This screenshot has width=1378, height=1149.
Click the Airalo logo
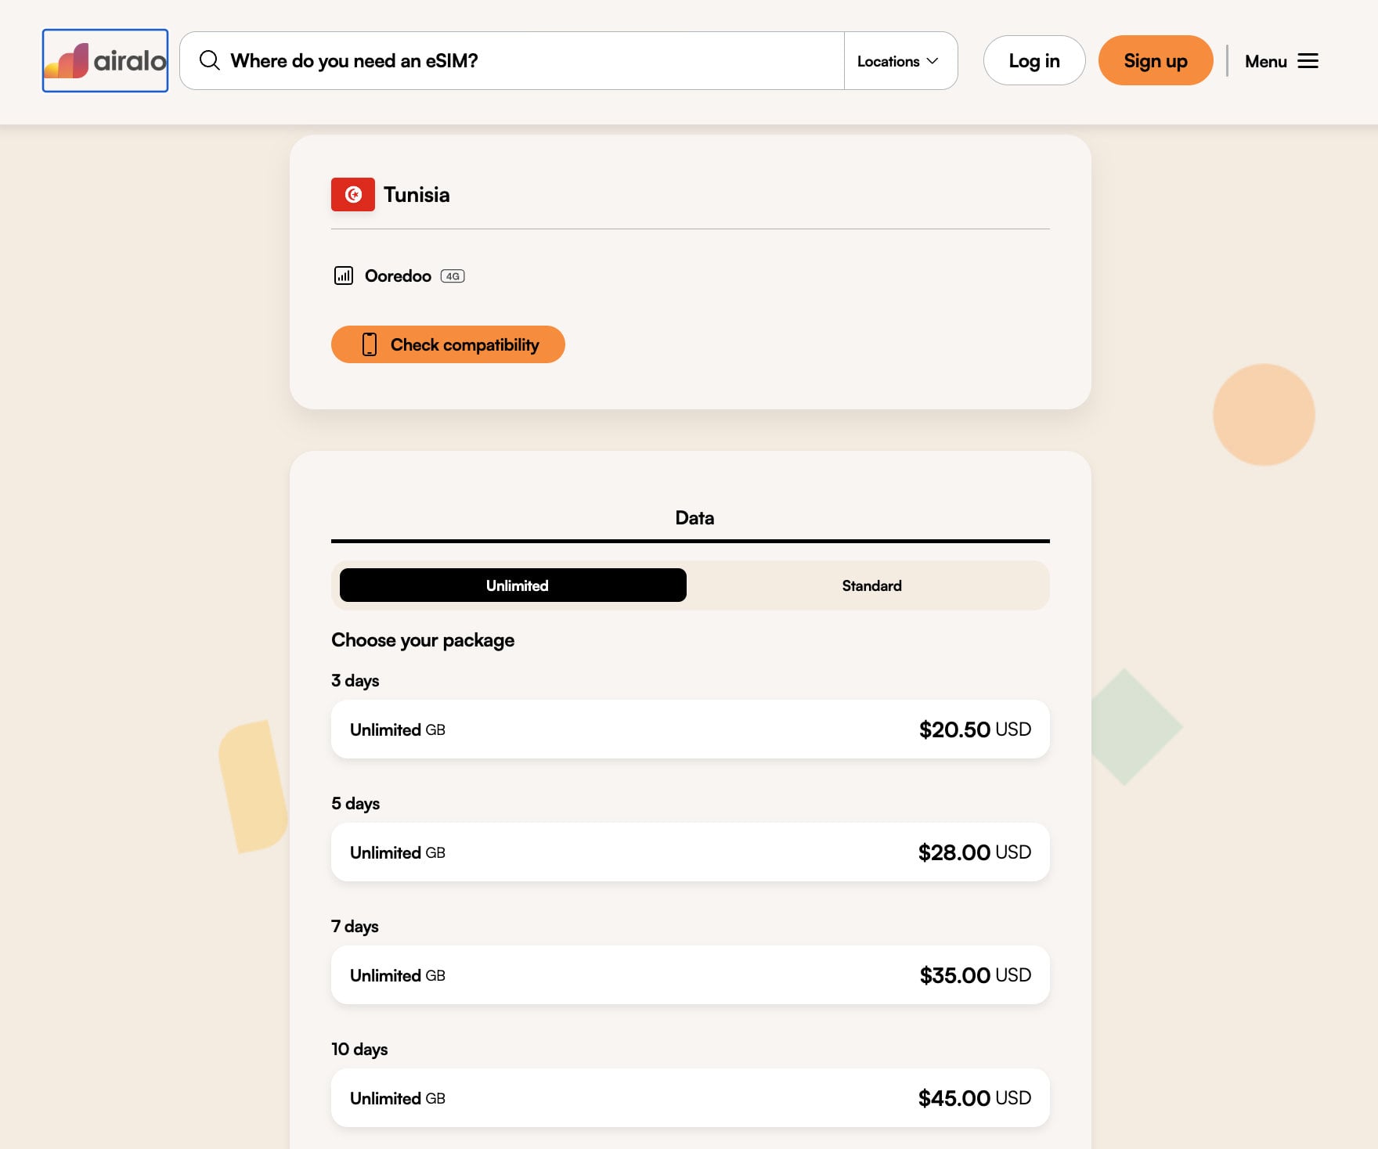(x=105, y=60)
